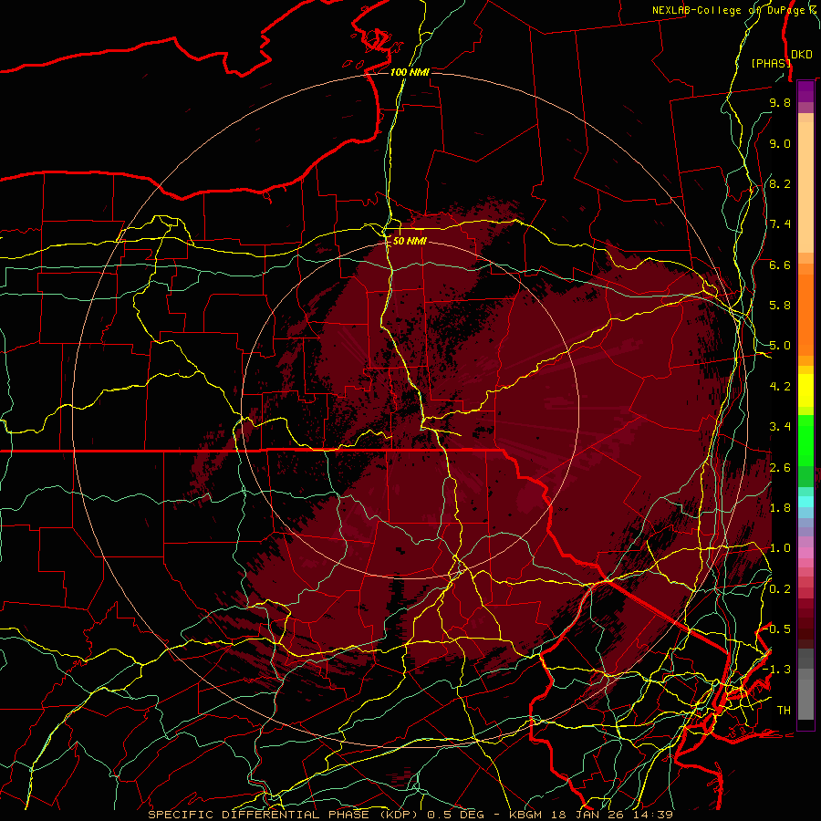
Task: Click the 4.2 value on the color scale
Action: pos(780,387)
